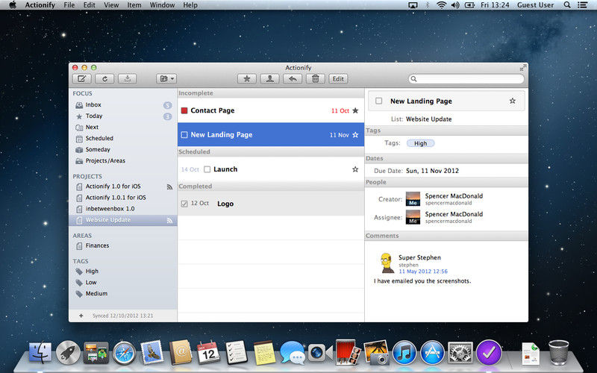Click the download/export toolbar icon

[x=128, y=79]
